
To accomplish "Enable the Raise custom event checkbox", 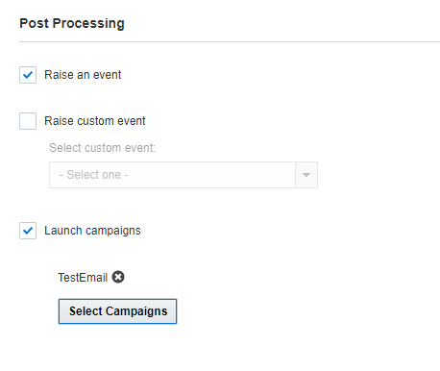I will (28, 121).
